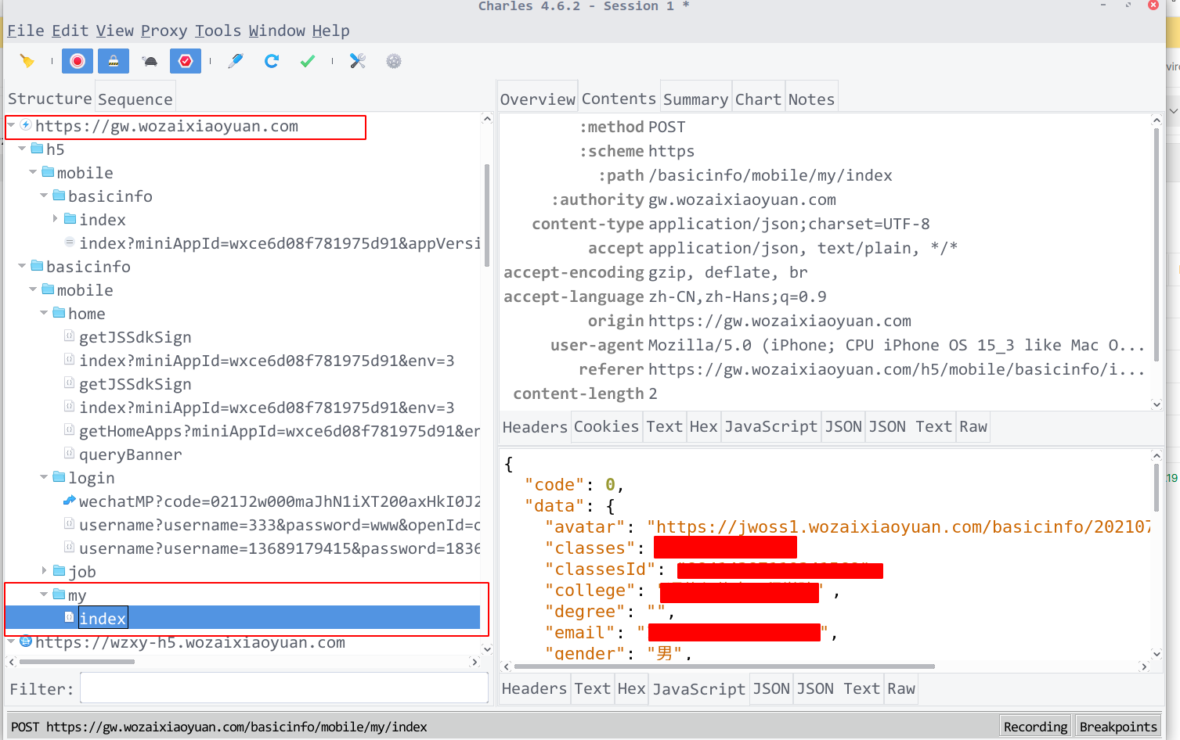The height and width of the screenshot is (740, 1180).
Task: Click the green Validate checkmark icon
Action: (308, 61)
